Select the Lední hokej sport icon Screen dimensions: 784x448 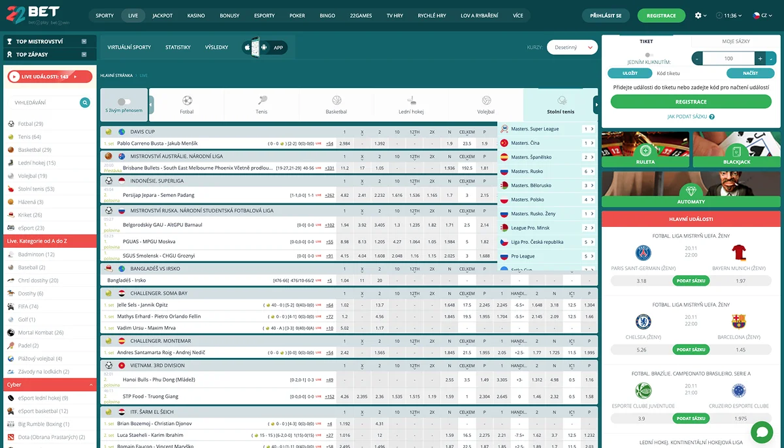(411, 101)
